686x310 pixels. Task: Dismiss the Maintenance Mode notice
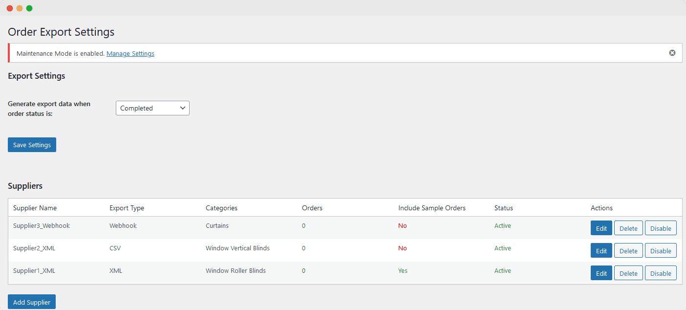tap(672, 53)
